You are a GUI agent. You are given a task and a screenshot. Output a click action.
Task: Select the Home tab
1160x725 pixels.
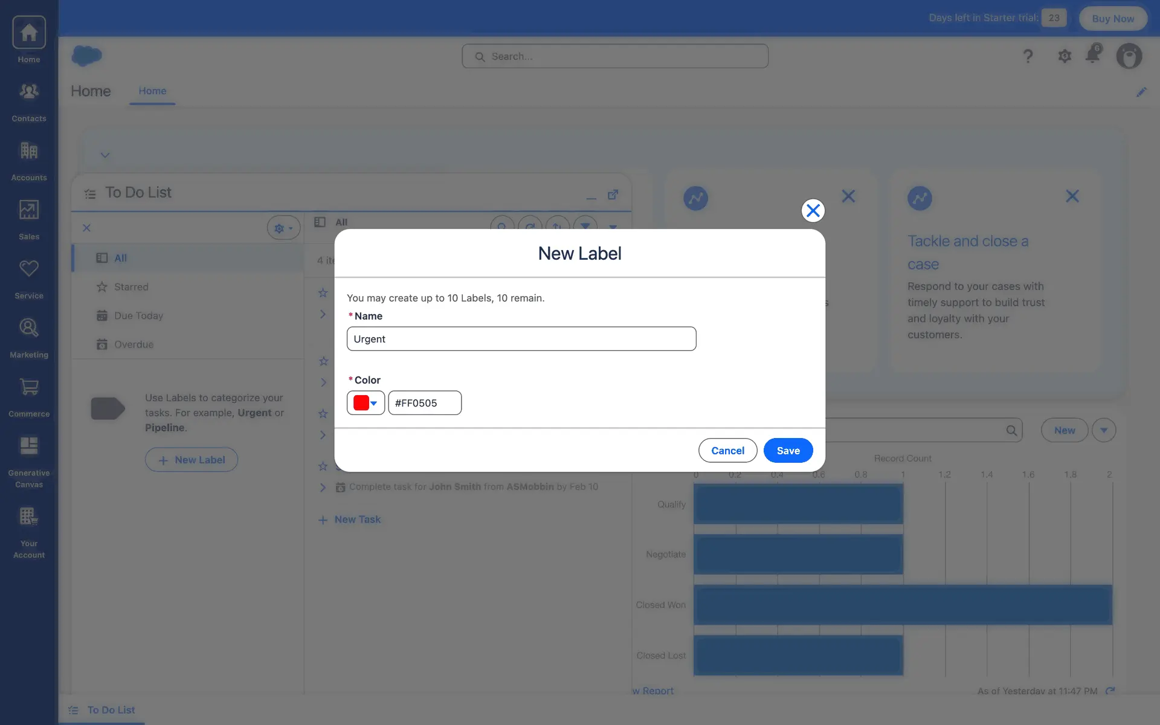(152, 91)
